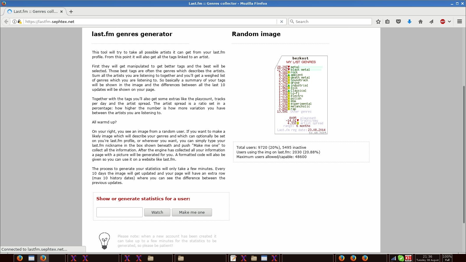The image size is (466, 262).
Task: Click the taskbar clock showing 21:36
Action: click(x=427, y=258)
